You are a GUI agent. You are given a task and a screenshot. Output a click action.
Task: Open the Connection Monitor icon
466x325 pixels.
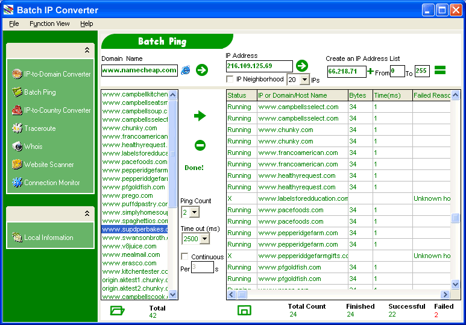(17, 183)
